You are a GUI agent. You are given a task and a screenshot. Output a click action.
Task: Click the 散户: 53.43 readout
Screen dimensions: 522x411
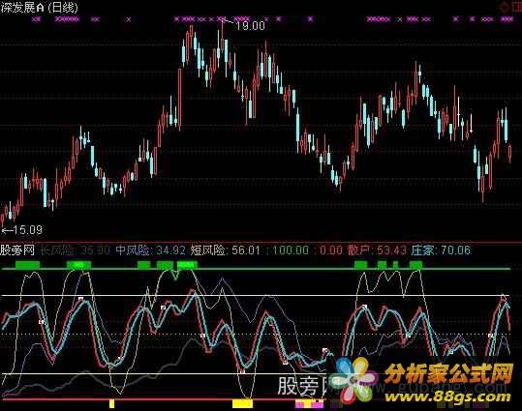[377, 250]
